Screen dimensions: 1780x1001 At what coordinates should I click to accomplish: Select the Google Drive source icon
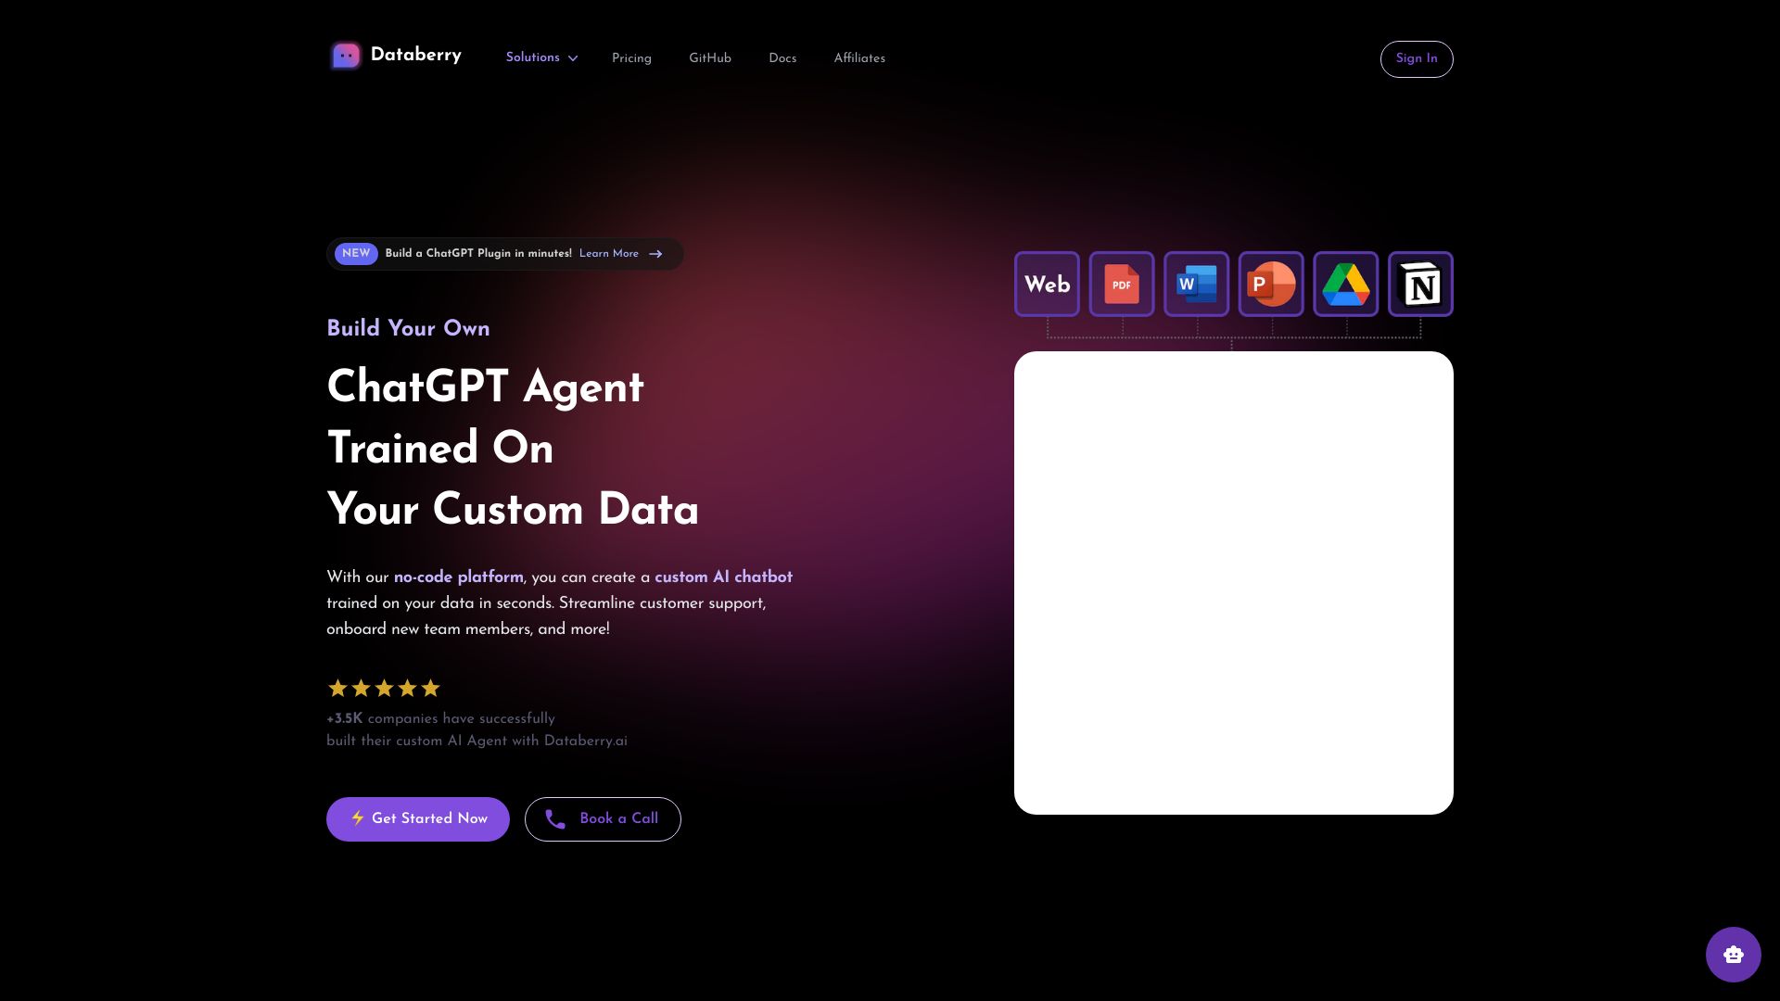click(x=1346, y=284)
